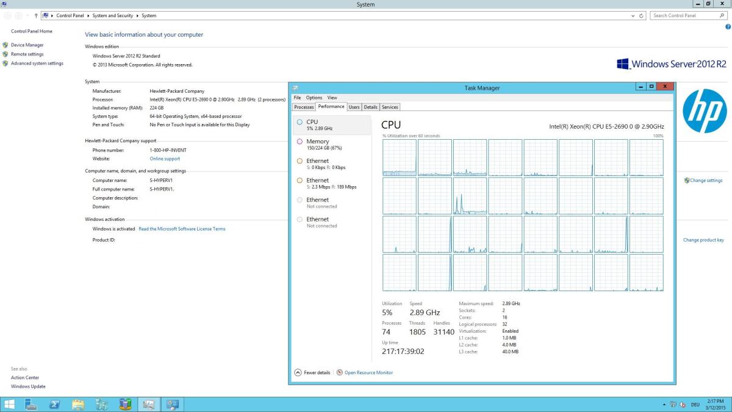Collapse Task Manager with Fewer details

pos(312,372)
